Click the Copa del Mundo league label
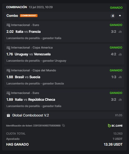This screenshot has width=129, height=154. coord(44,70)
